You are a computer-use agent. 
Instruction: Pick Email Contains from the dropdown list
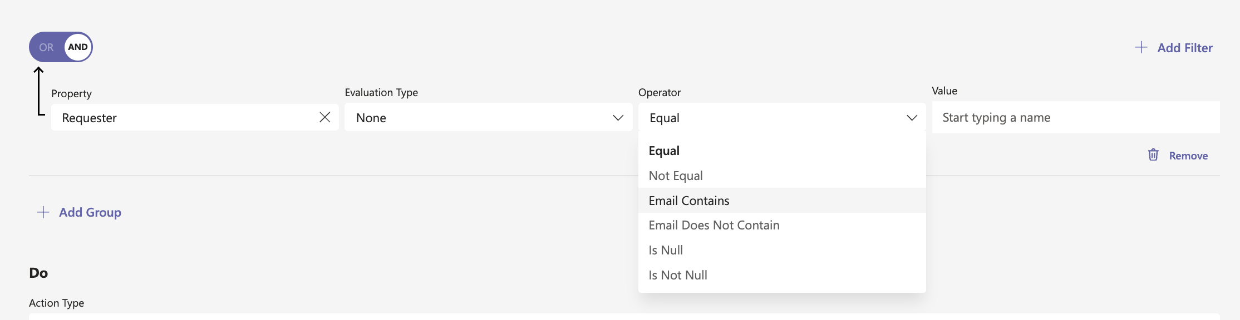689,201
